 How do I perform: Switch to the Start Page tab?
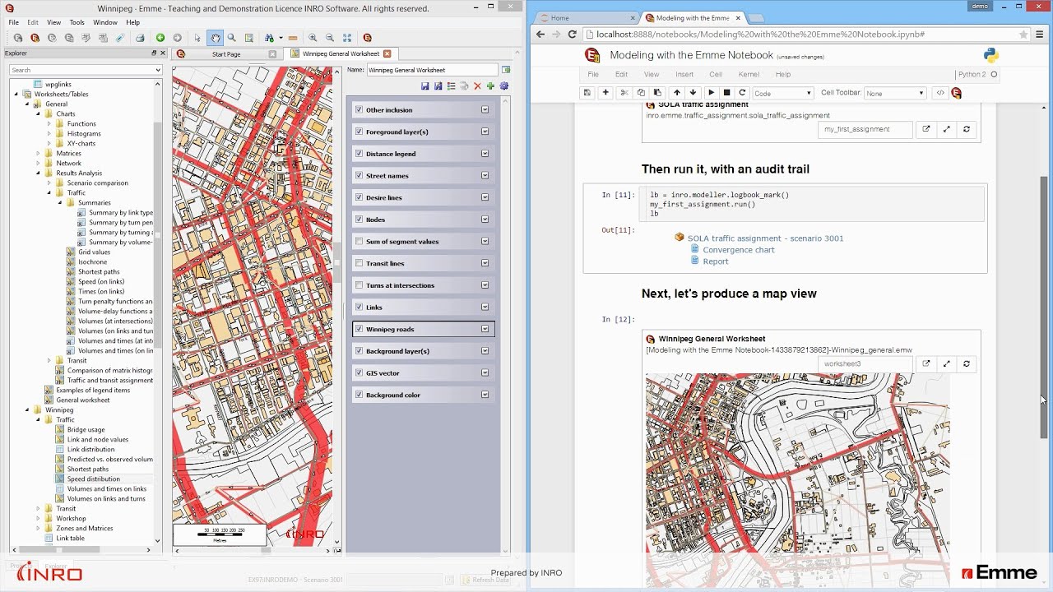226,53
